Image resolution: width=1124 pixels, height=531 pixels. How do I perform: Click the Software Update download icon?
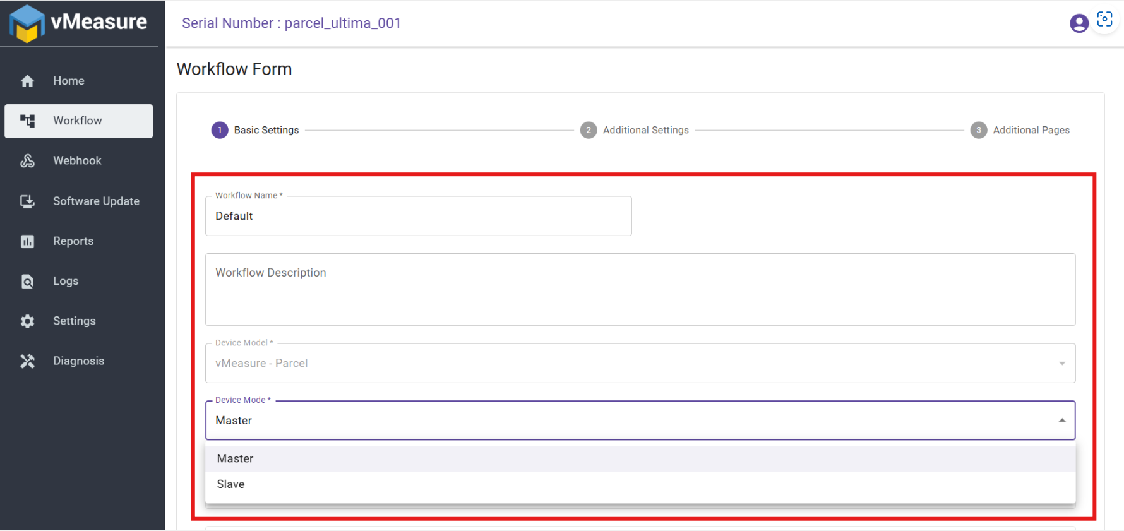click(27, 201)
